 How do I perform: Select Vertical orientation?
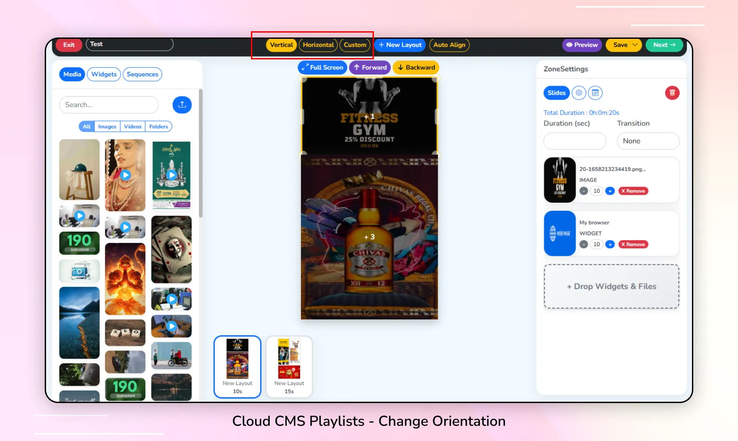tap(281, 45)
